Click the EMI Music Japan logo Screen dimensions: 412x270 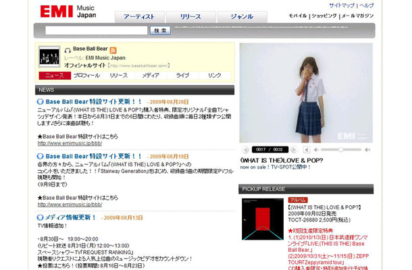(68, 11)
